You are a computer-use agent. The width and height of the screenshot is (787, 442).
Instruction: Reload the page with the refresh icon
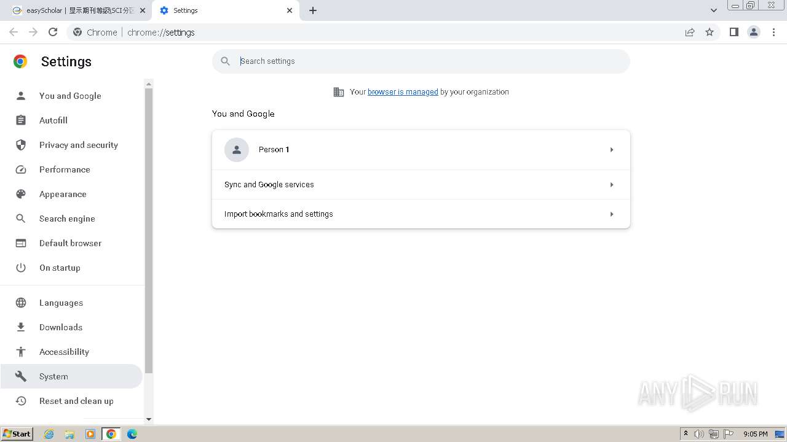coord(53,32)
